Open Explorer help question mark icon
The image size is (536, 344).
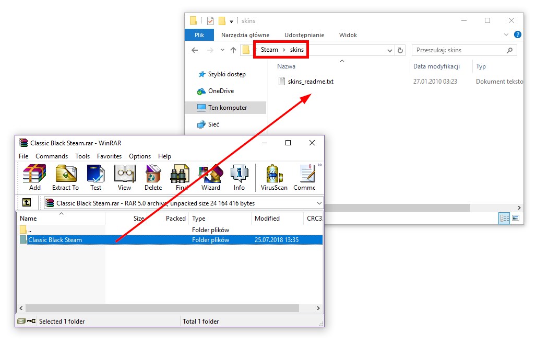click(518, 35)
